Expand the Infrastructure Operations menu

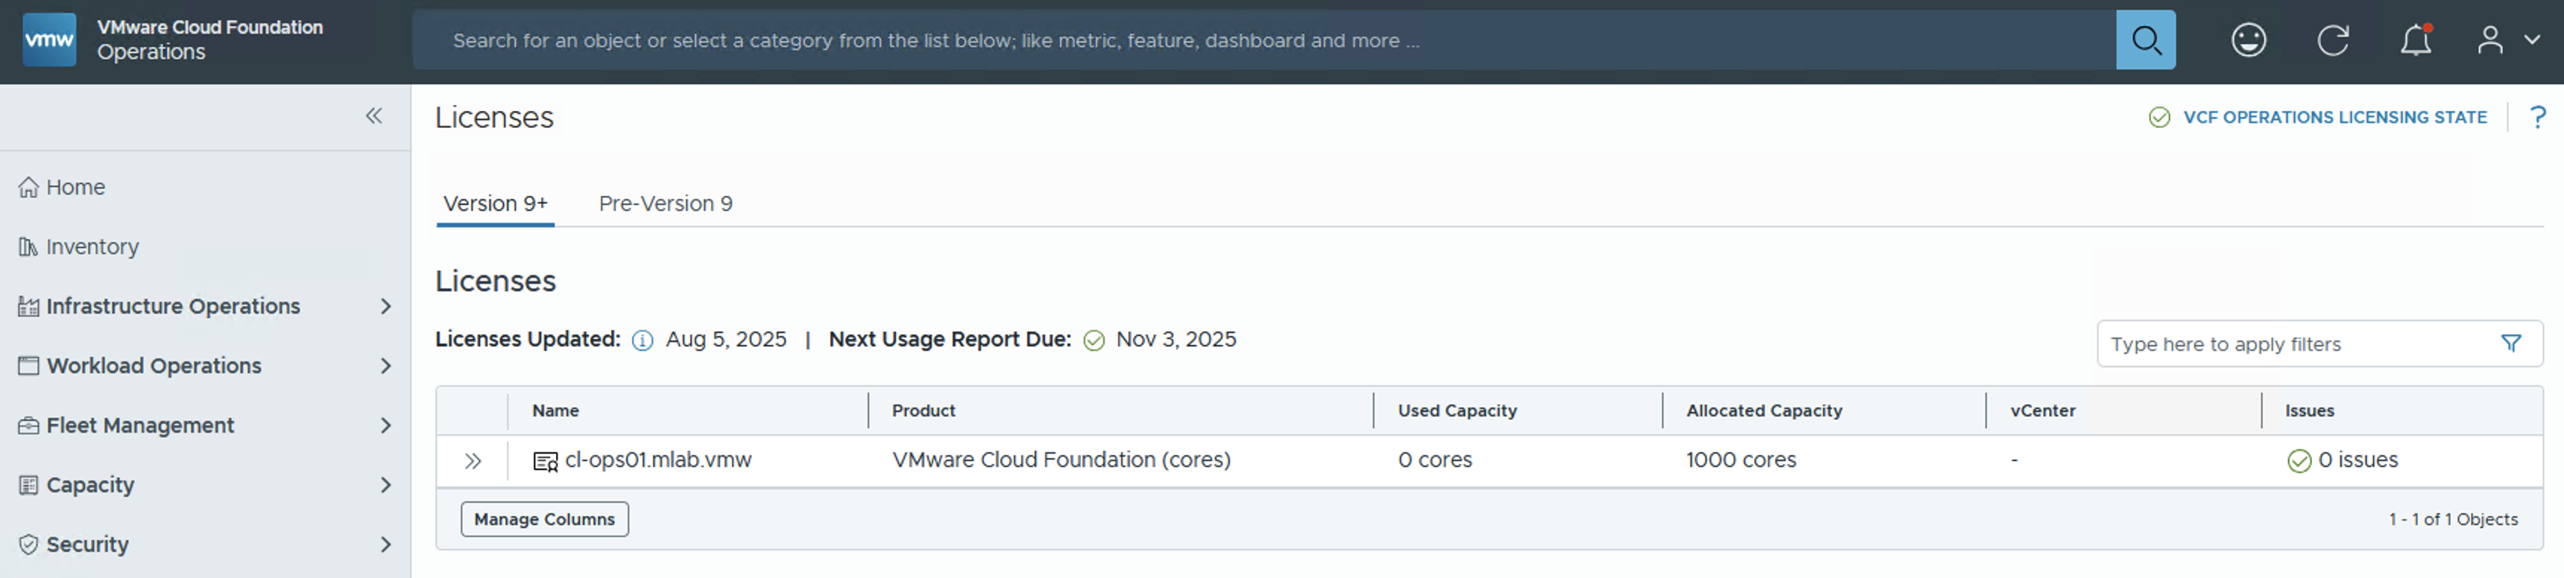[x=385, y=306]
